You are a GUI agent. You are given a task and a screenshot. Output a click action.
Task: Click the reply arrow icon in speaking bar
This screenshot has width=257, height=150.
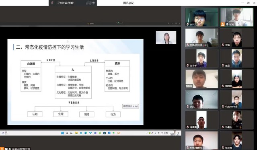pos(94,3)
